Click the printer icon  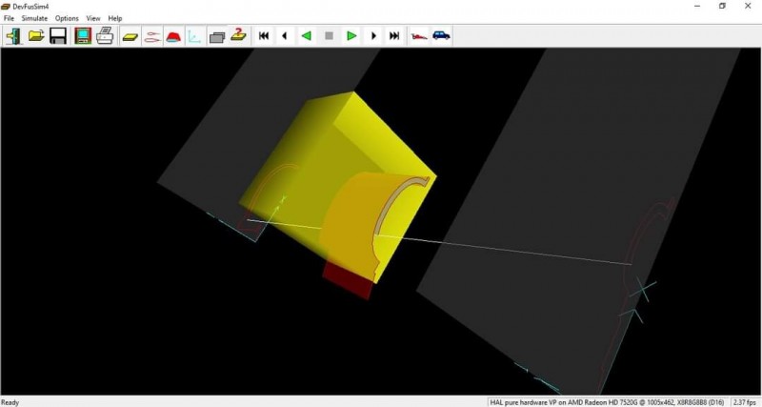click(105, 36)
